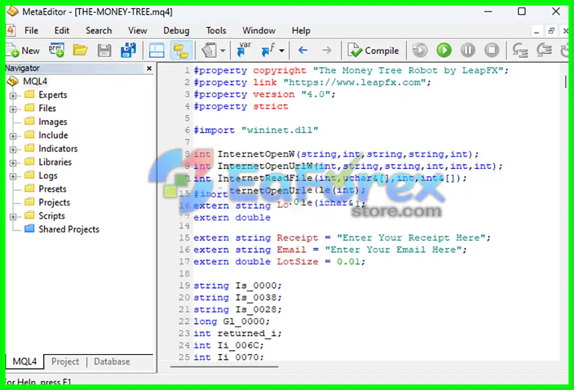Viewport: 574px width, 390px height.
Task: Open the Tools menu
Action: click(216, 30)
